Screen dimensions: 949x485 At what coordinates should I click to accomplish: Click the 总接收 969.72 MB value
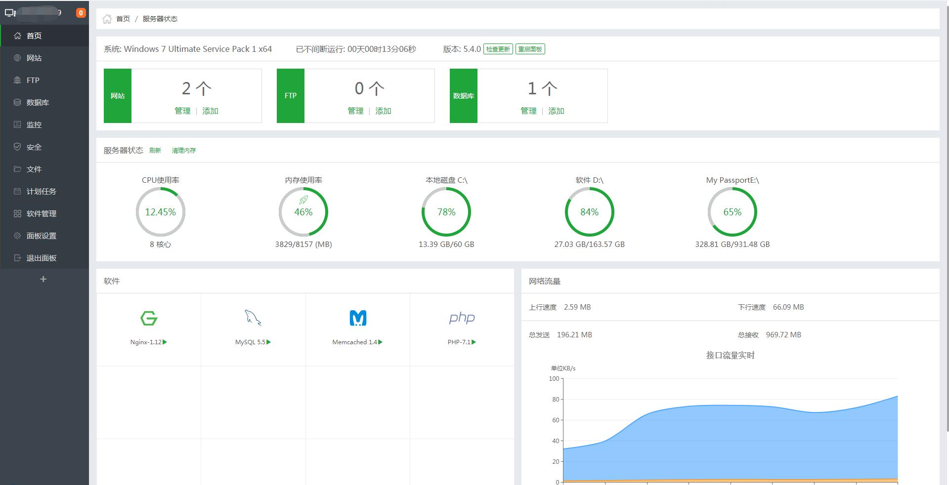783,335
